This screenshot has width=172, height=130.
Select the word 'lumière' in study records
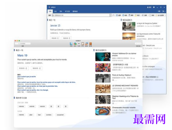click(x=49, y=115)
